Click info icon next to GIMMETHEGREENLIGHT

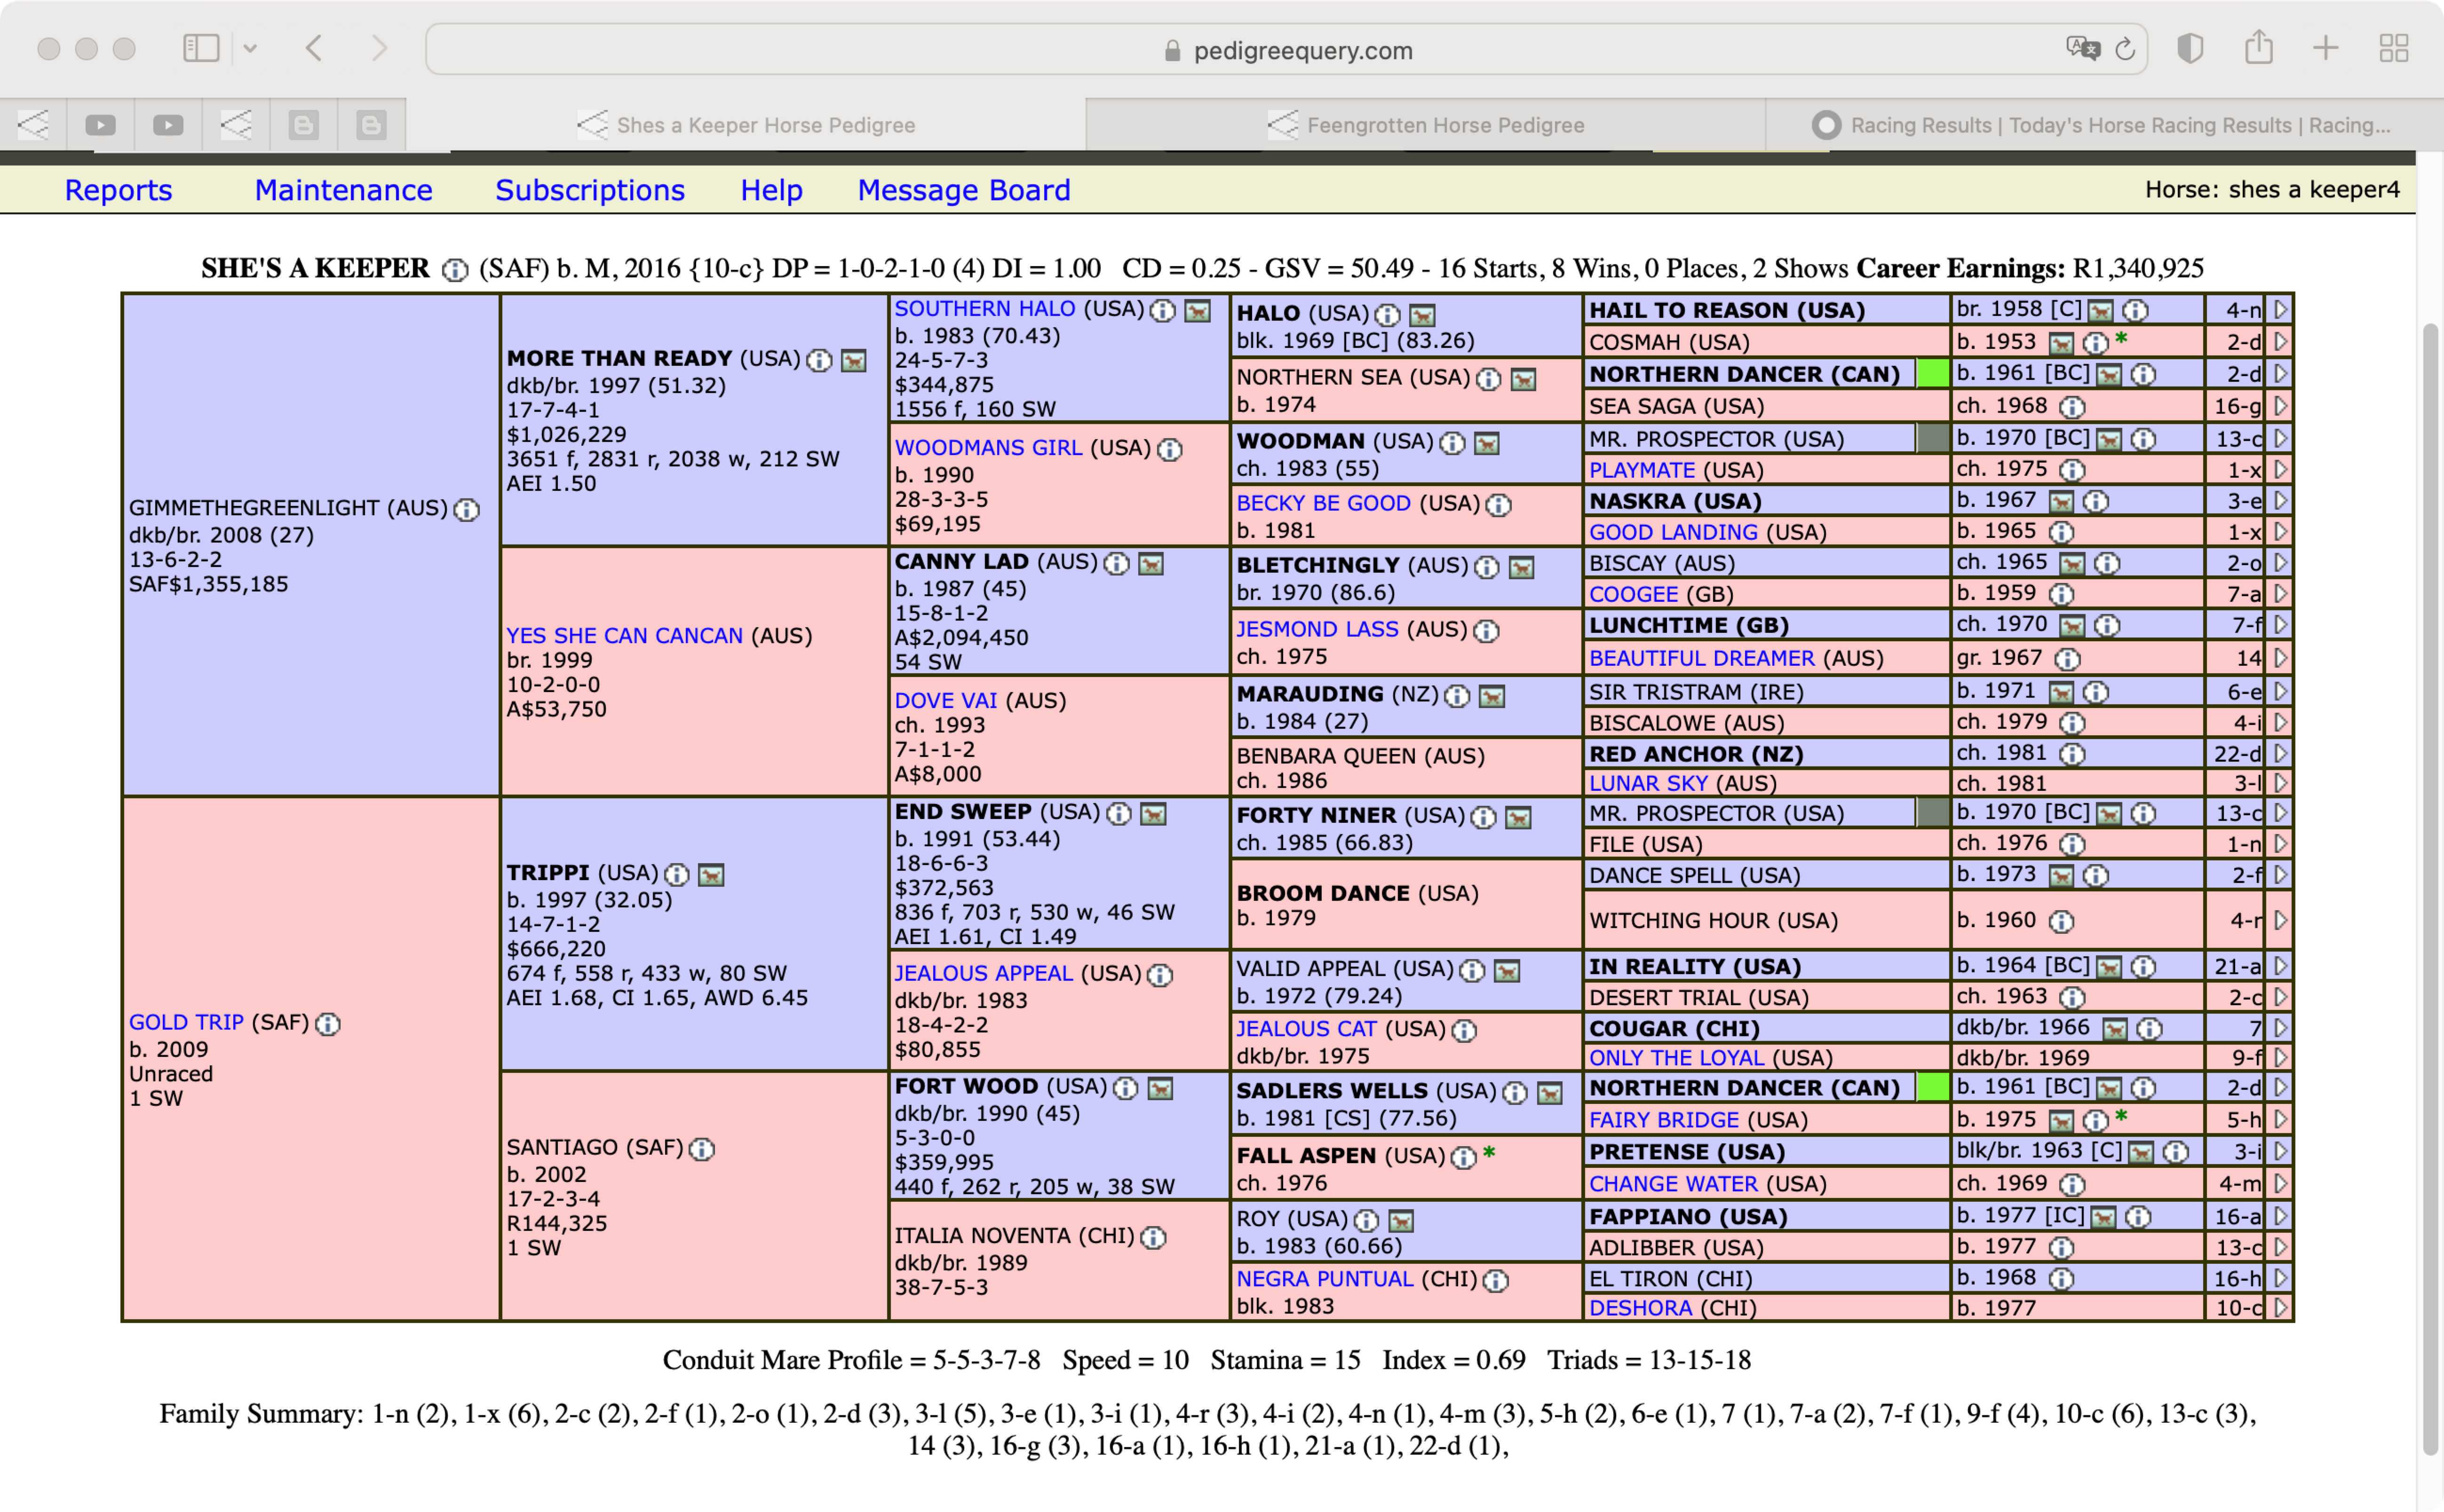point(466,510)
